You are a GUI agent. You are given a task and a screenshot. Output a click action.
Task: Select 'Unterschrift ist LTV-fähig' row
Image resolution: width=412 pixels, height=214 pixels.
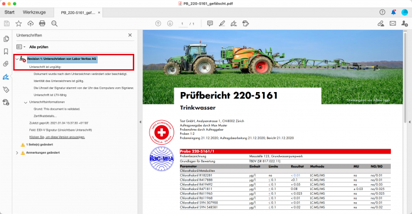(50, 95)
